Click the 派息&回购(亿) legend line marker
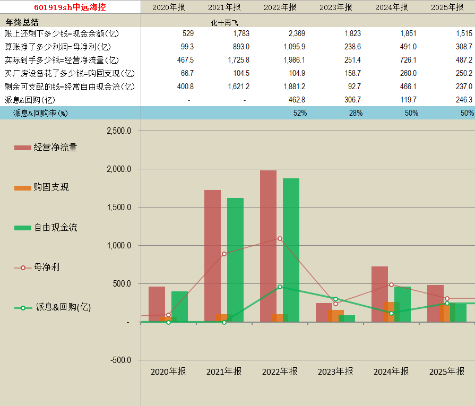Image resolution: width=475 pixels, height=406 pixels. (23, 308)
